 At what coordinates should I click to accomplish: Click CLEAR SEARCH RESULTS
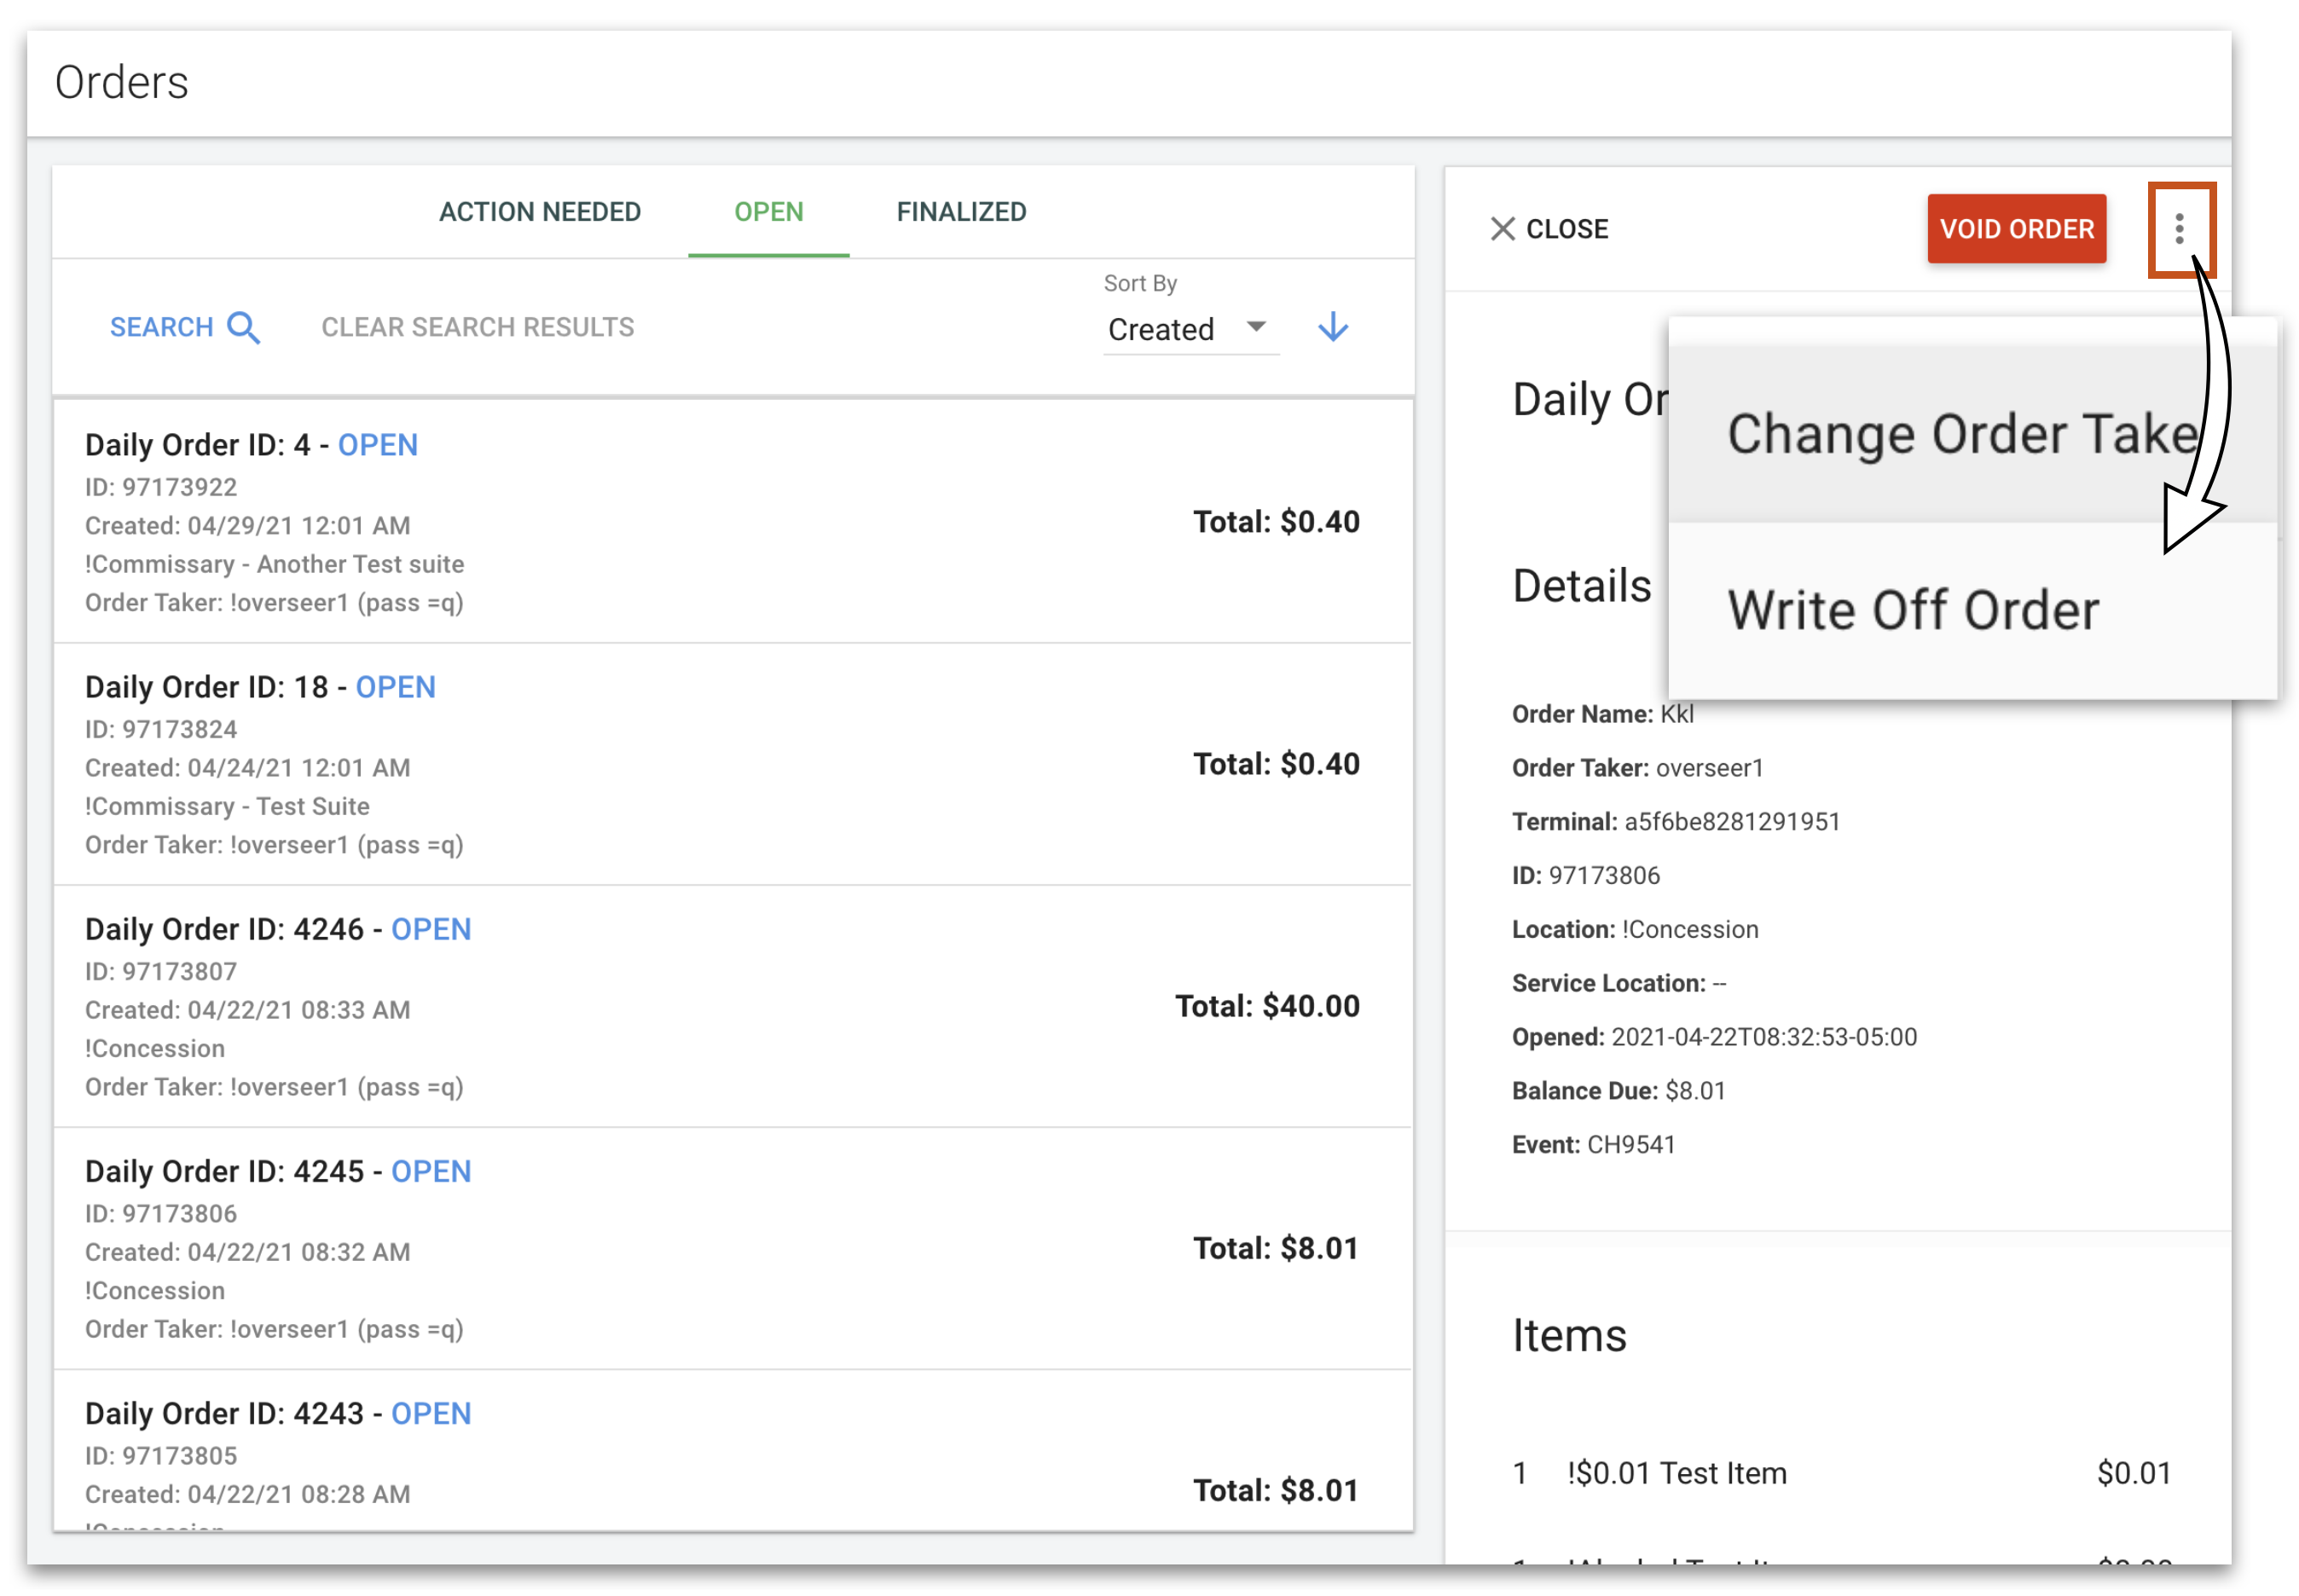tap(477, 327)
